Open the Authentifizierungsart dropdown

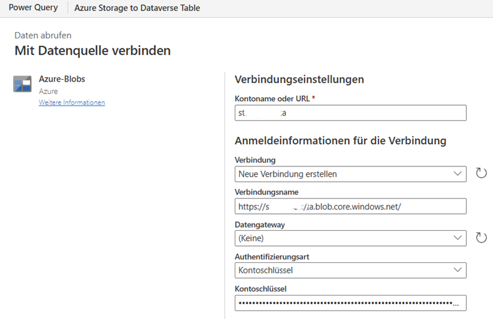350,270
